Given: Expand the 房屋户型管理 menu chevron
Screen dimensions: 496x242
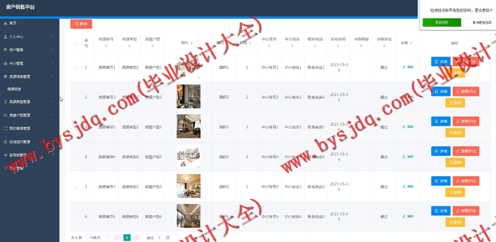Looking at the screenshot, I should point(53,115).
